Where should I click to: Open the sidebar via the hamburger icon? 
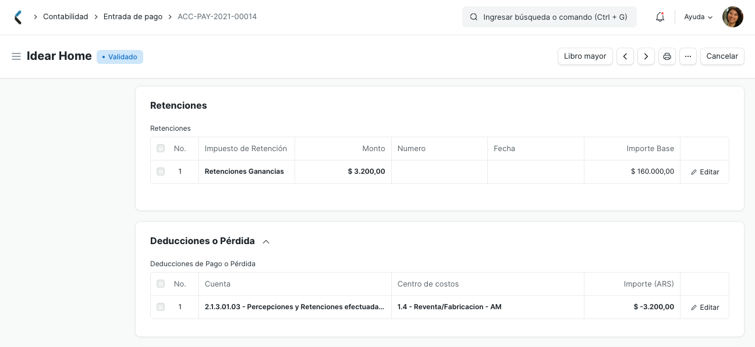click(x=16, y=56)
